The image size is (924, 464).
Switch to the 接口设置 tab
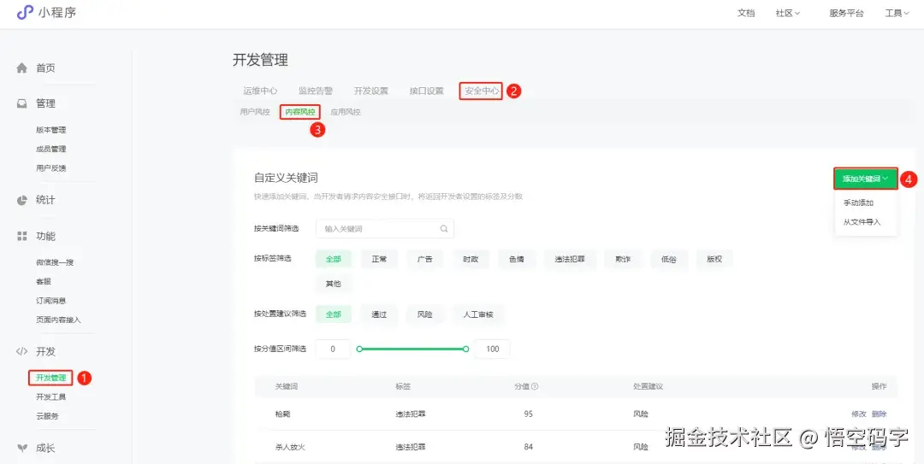[426, 91]
